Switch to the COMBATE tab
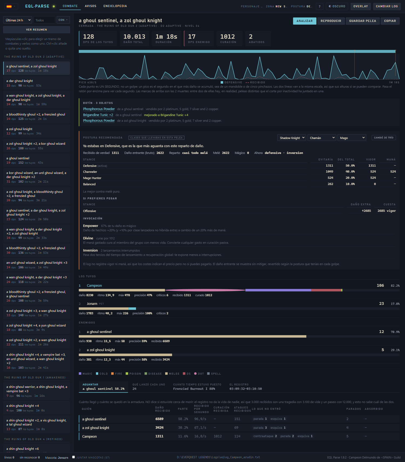Image resolution: width=405 pixels, height=462 pixels. pos(70,6)
